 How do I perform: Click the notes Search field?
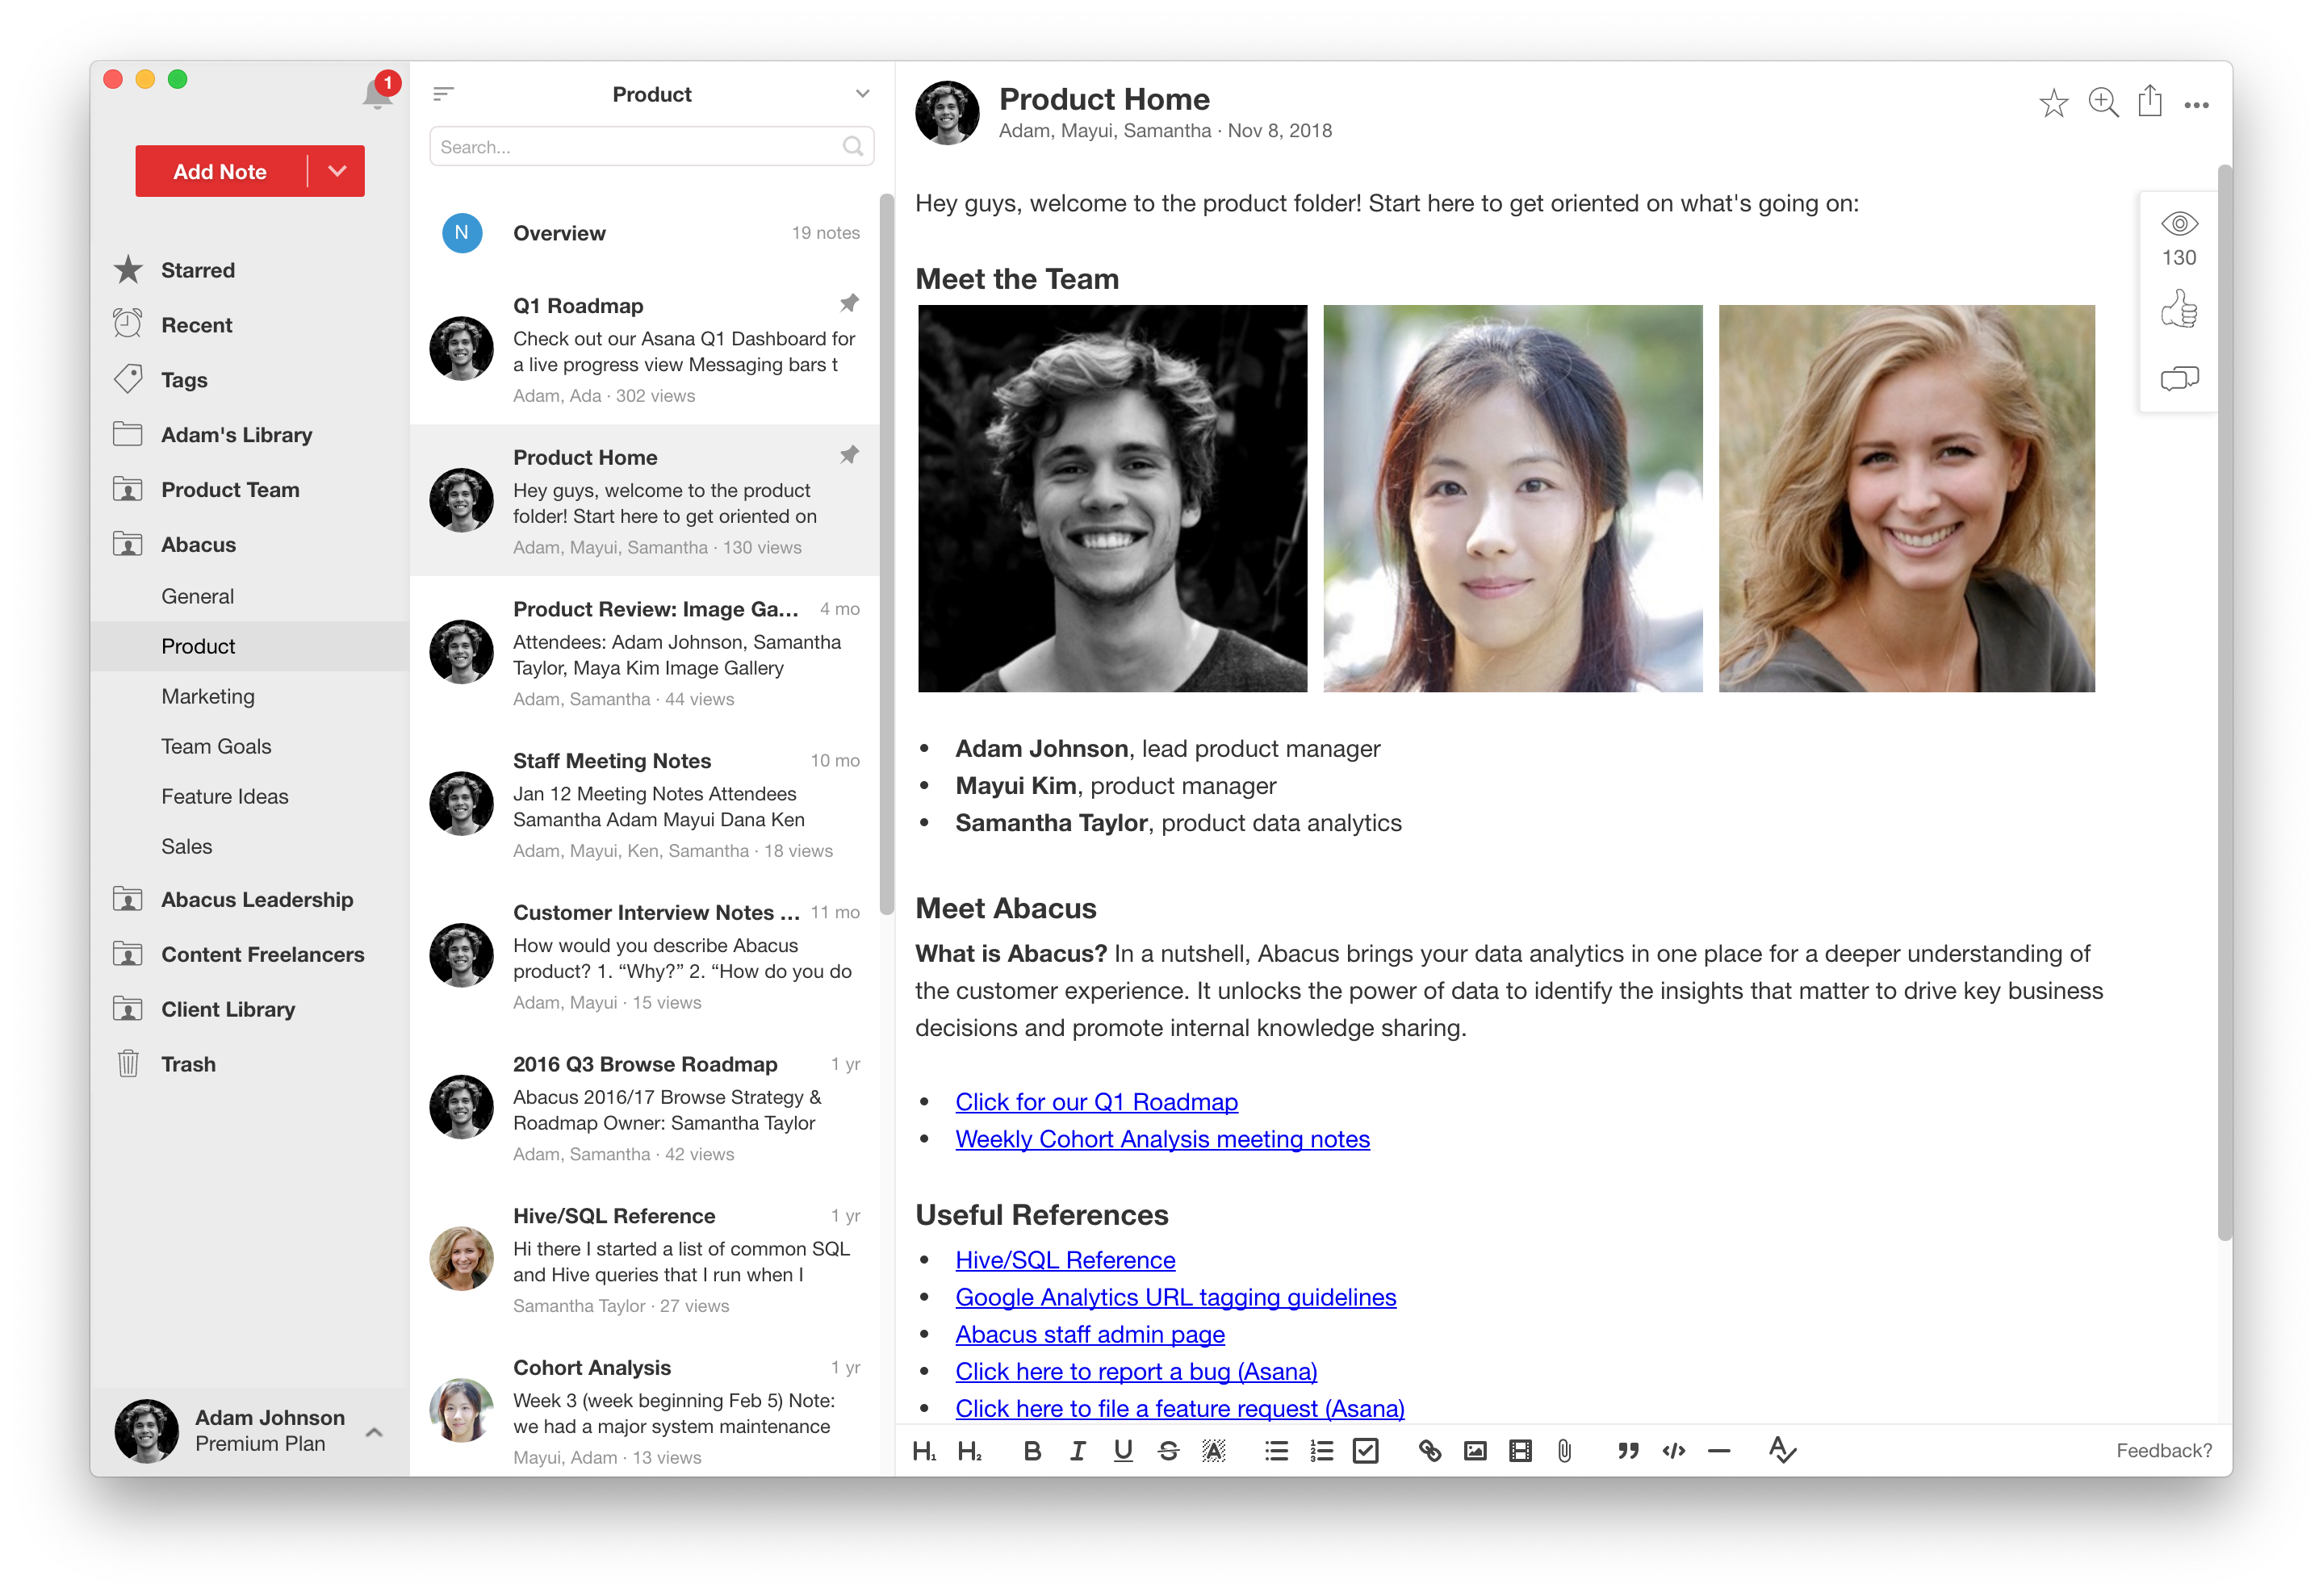coord(651,147)
